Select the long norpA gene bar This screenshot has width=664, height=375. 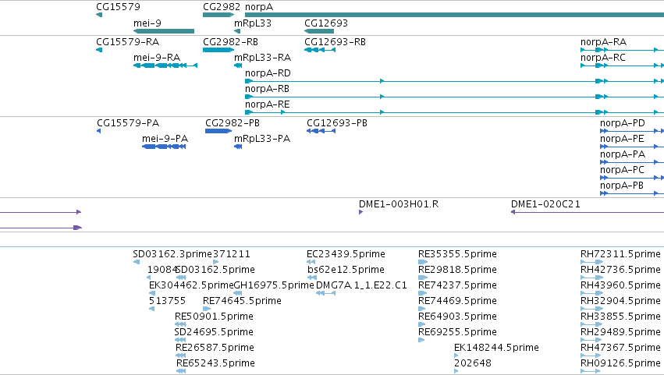coord(454,15)
